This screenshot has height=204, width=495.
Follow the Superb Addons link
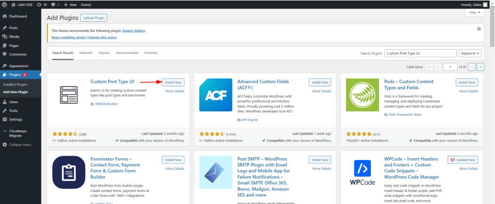point(133,31)
